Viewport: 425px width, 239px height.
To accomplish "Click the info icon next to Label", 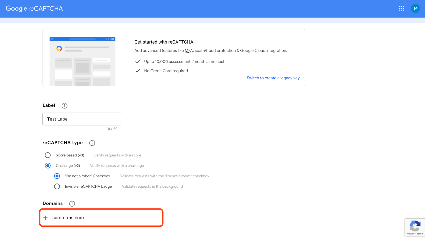I will (x=64, y=105).
